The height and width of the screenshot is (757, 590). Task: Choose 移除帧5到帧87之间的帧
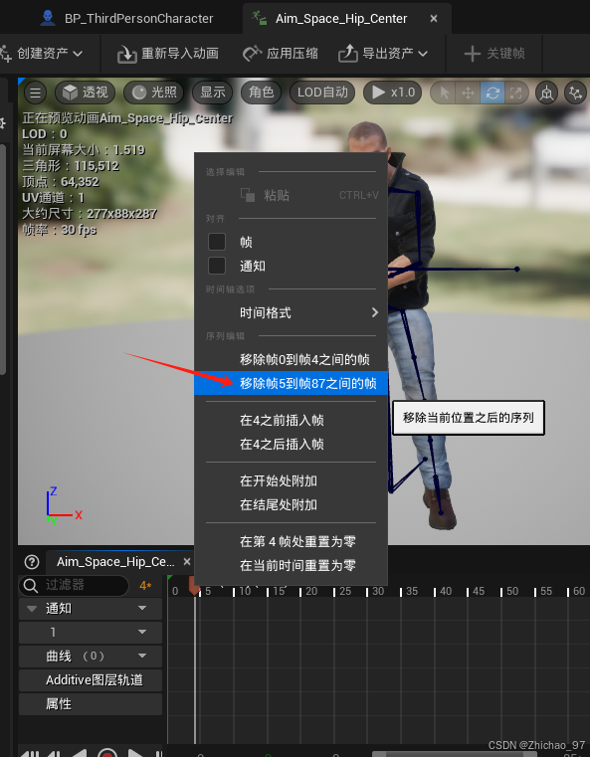click(x=292, y=383)
